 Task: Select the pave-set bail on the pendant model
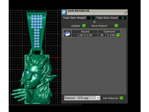(x=36, y=30)
